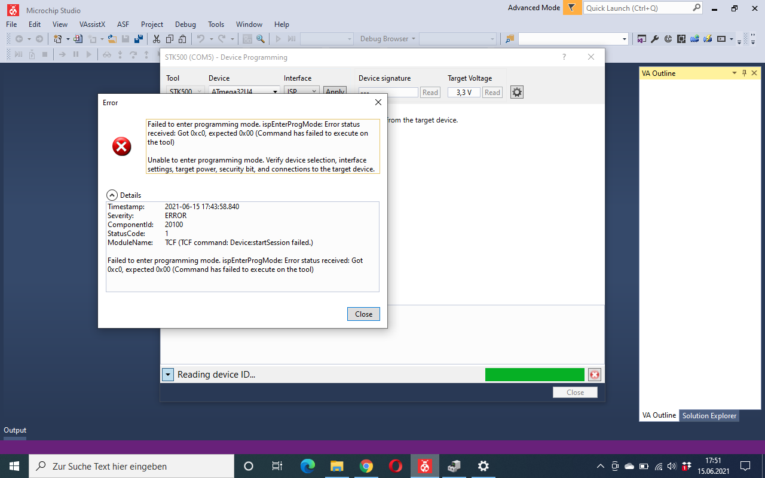Open Google Chrome from the taskbar
The width and height of the screenshot is (765, 478).
pyautogui.click(x=366, y=466)
